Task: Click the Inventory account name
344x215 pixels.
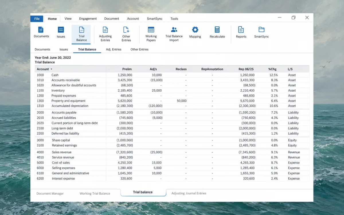Action: pyautogui.click(x=58, y=90)
